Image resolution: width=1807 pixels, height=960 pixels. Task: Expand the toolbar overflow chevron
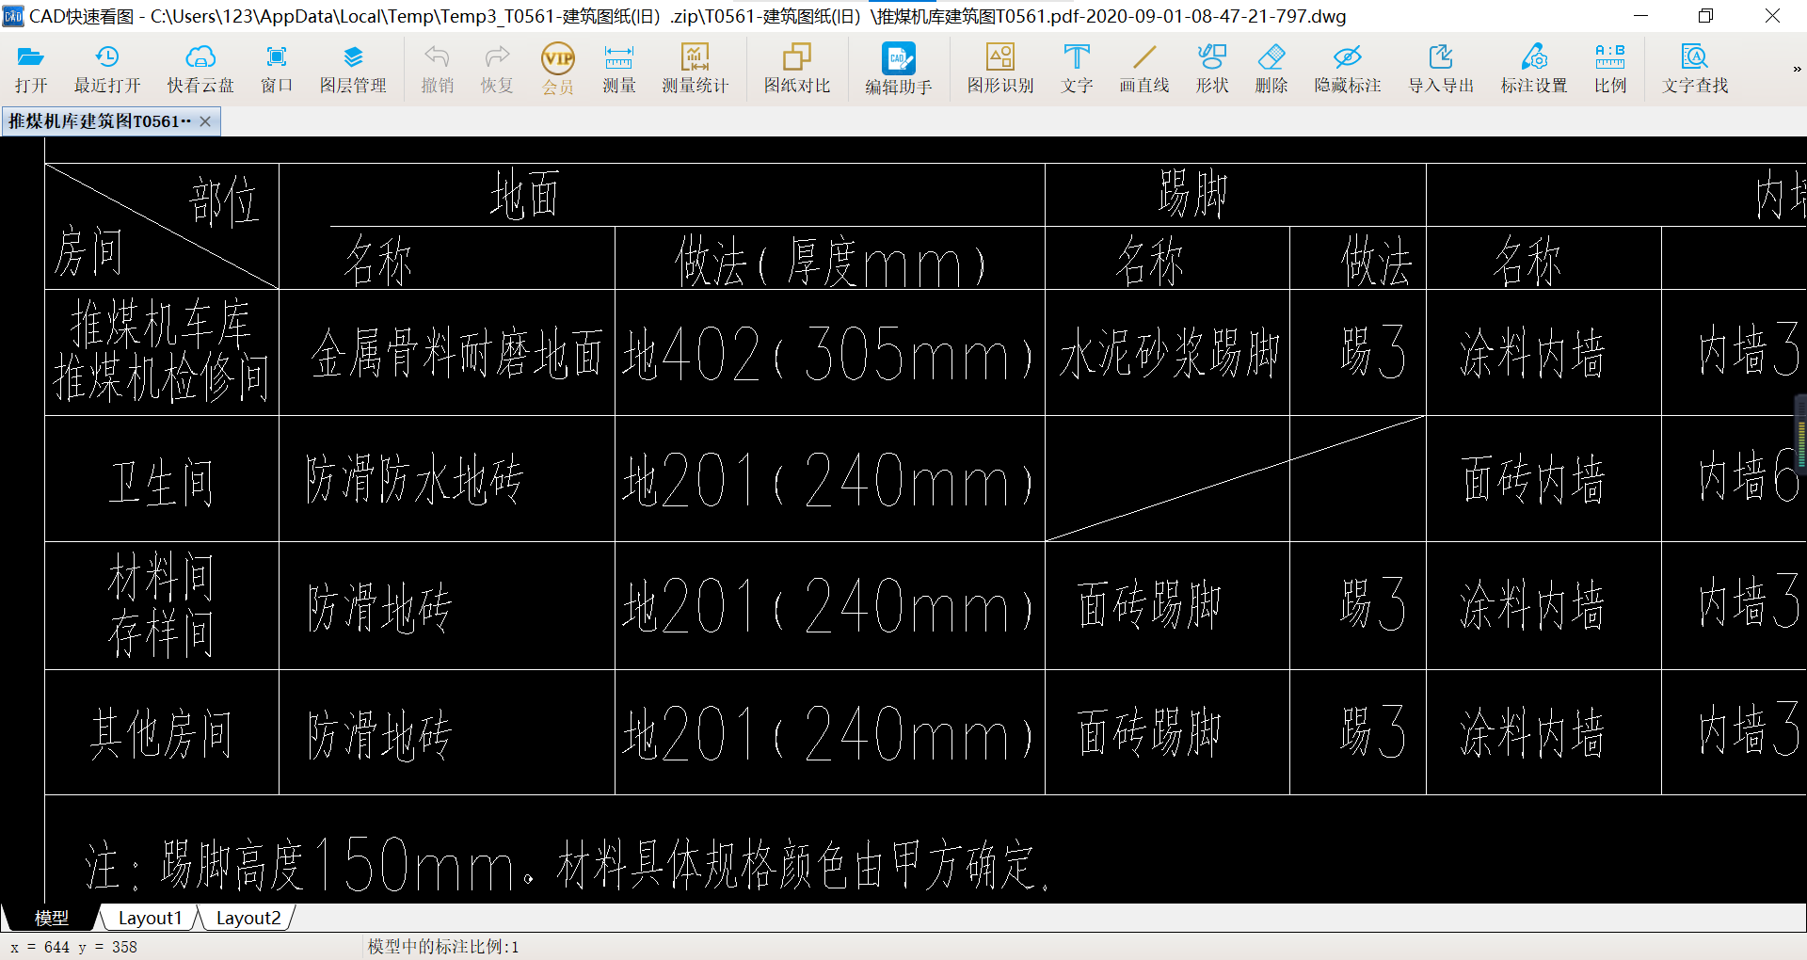click(x=1797, y=69)
